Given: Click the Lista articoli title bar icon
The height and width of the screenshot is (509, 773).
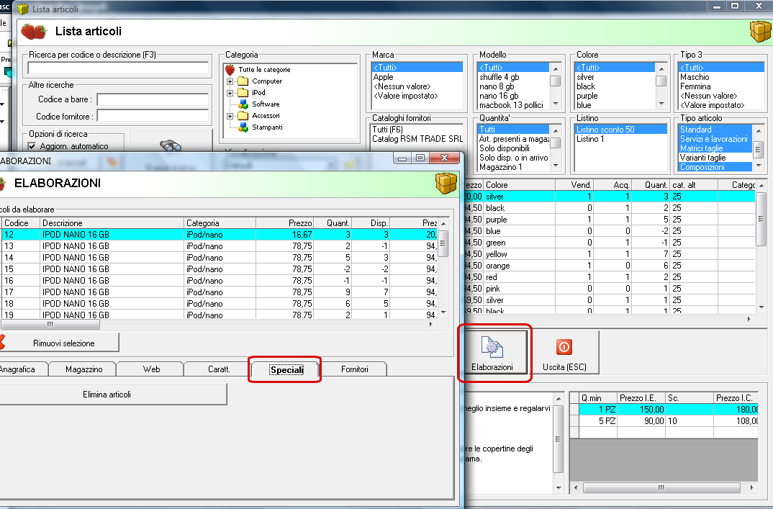Looking at the screenshot, I should (x=23, y=9).
